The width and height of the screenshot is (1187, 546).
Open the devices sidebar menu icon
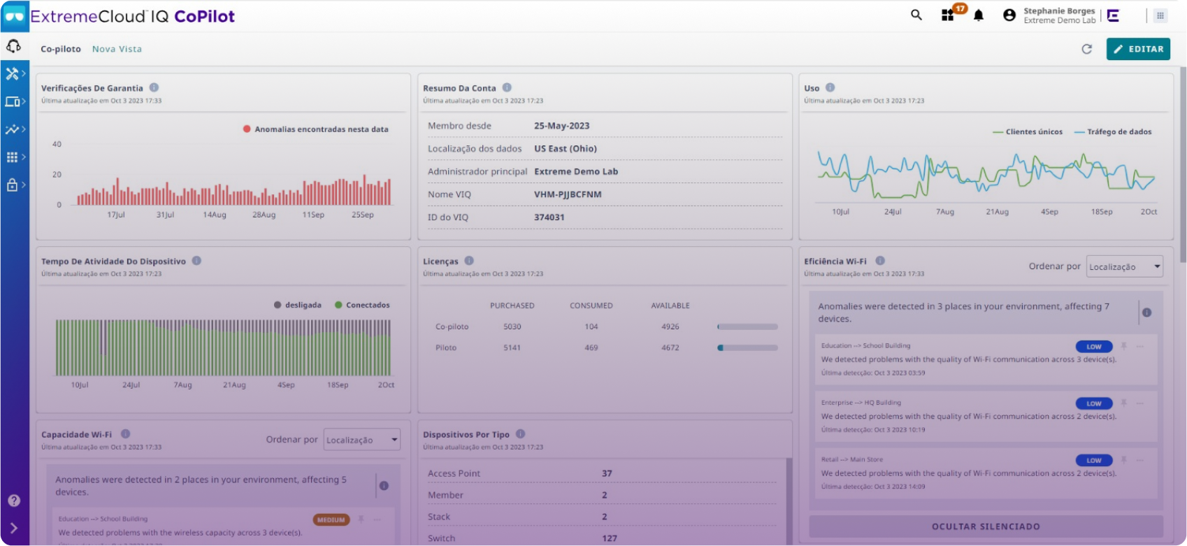point(13,101)
